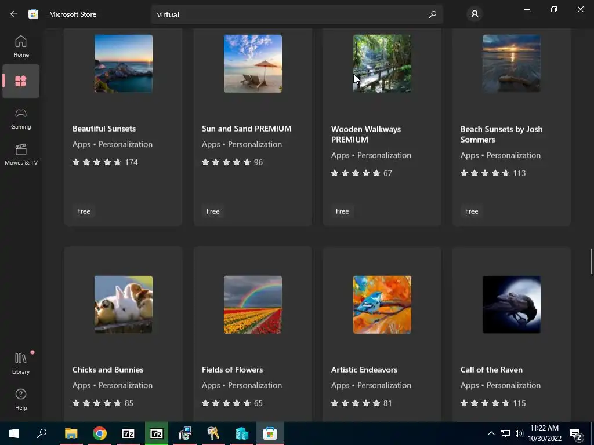The height and width of the screenshot is (445, 594).
Task: Launch Google Chrome from taskbar
Action: point(100,433)
